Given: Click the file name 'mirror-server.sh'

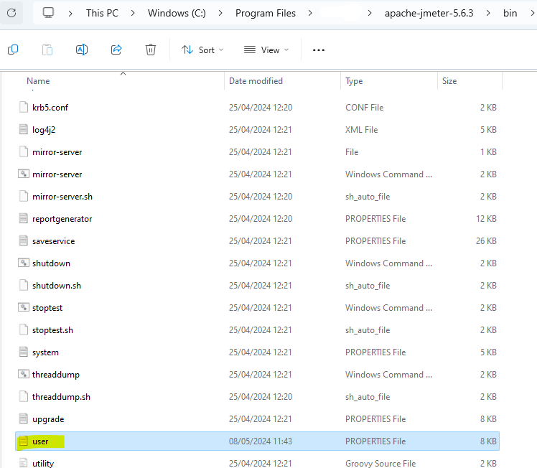Looking at the screenshot, I should click(x=62, y=197).
